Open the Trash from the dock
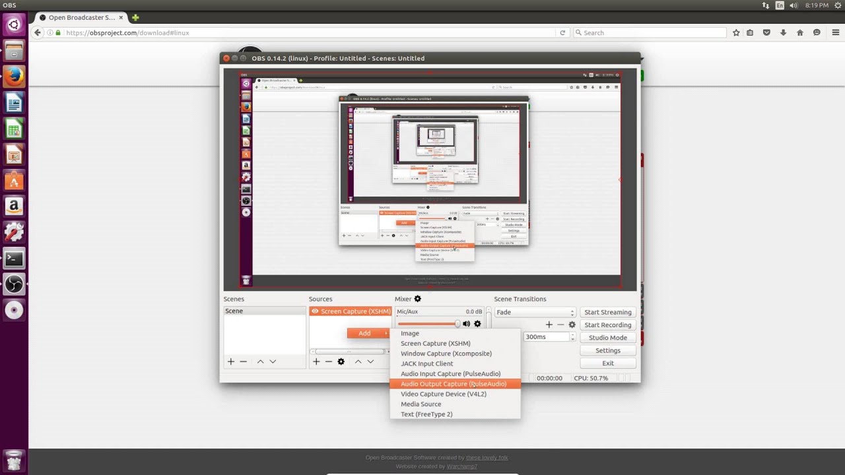This screenshot has height=475, width=845. (x=14, y=460)
